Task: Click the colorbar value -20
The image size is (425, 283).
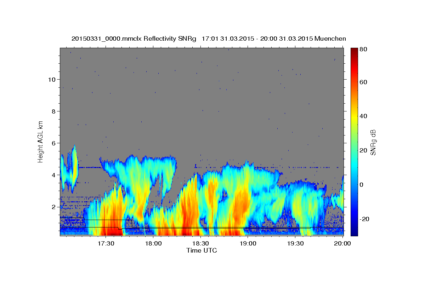Action: 364,219
